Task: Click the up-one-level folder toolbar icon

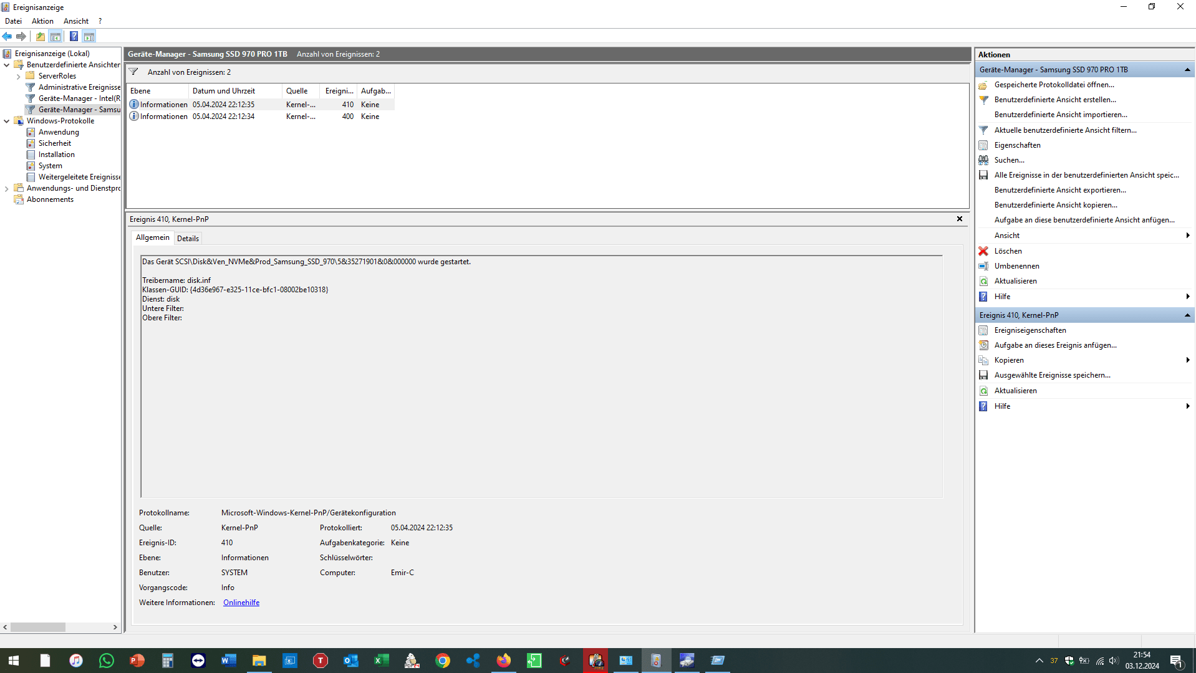Action: pyautogui.click(x=41, y=36)
